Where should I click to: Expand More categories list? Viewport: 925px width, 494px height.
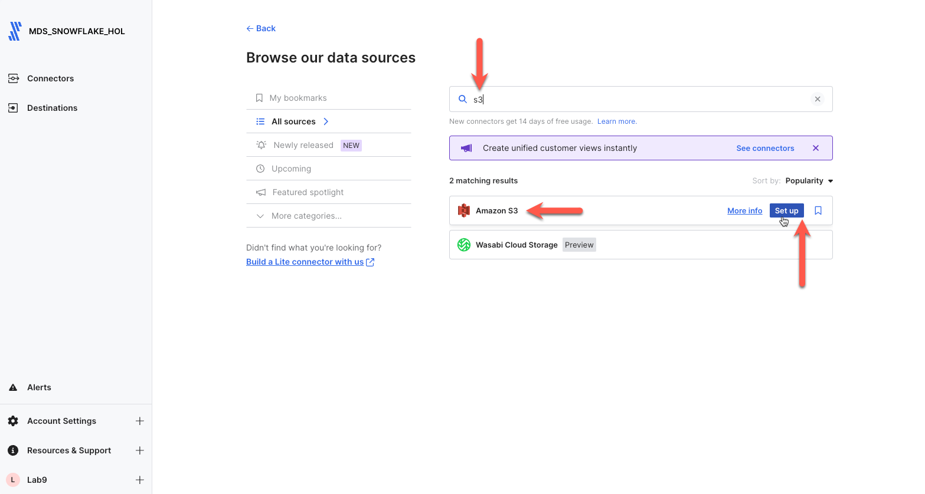click(306, 216)
